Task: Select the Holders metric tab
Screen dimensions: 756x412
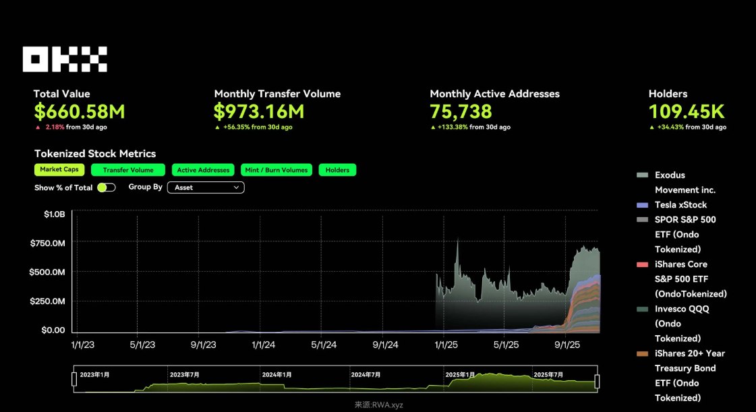Action: (x=337, y=170)
